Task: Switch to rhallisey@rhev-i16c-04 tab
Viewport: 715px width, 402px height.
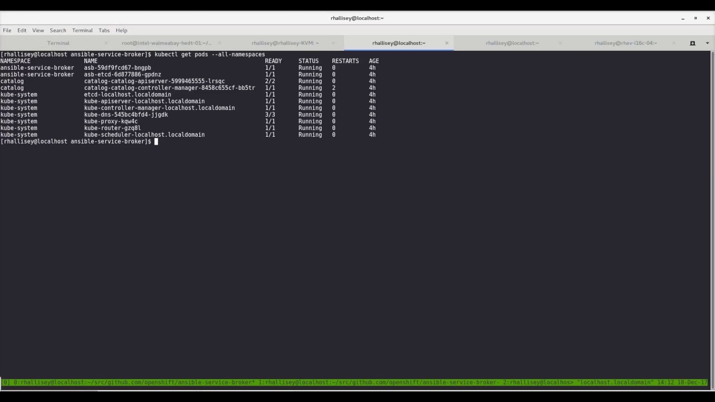Action: click(626, 43)
